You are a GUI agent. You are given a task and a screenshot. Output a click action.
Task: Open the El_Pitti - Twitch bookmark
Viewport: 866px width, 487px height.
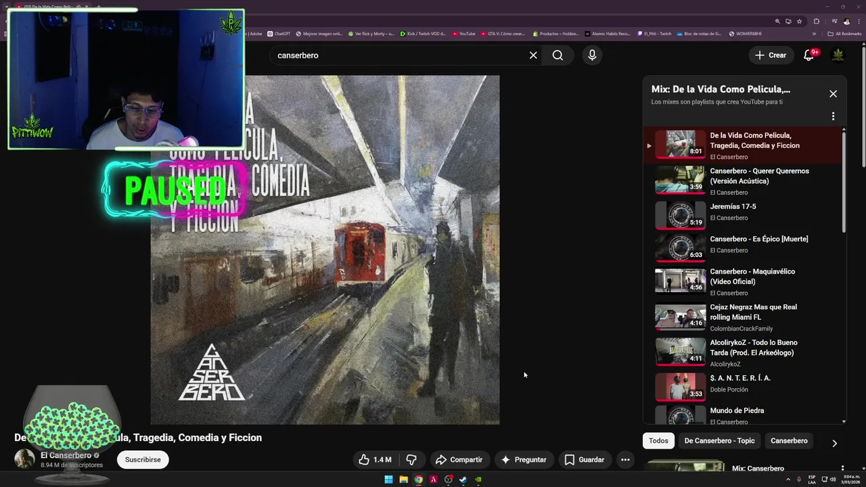(654, 34)
